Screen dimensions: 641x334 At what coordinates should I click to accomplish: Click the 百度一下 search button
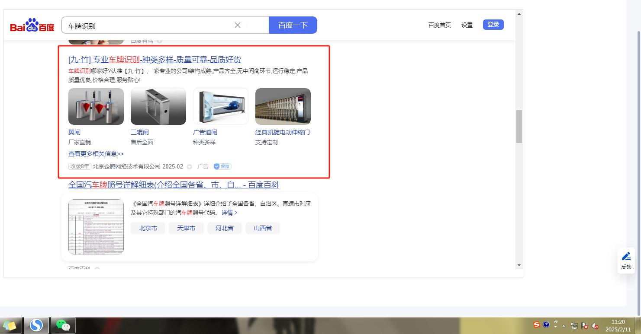pos(293,25)
